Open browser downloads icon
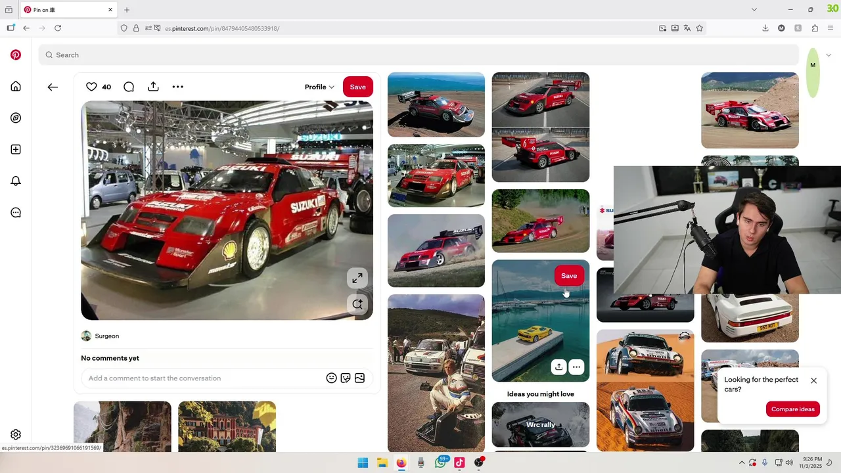841x473 pixels. point(765,28)
